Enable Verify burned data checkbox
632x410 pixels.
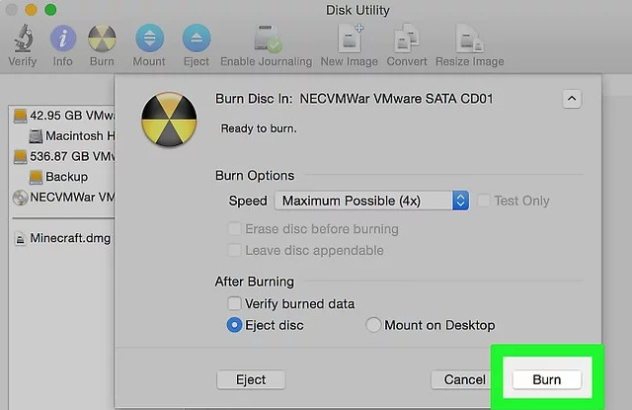pos(235,303)
